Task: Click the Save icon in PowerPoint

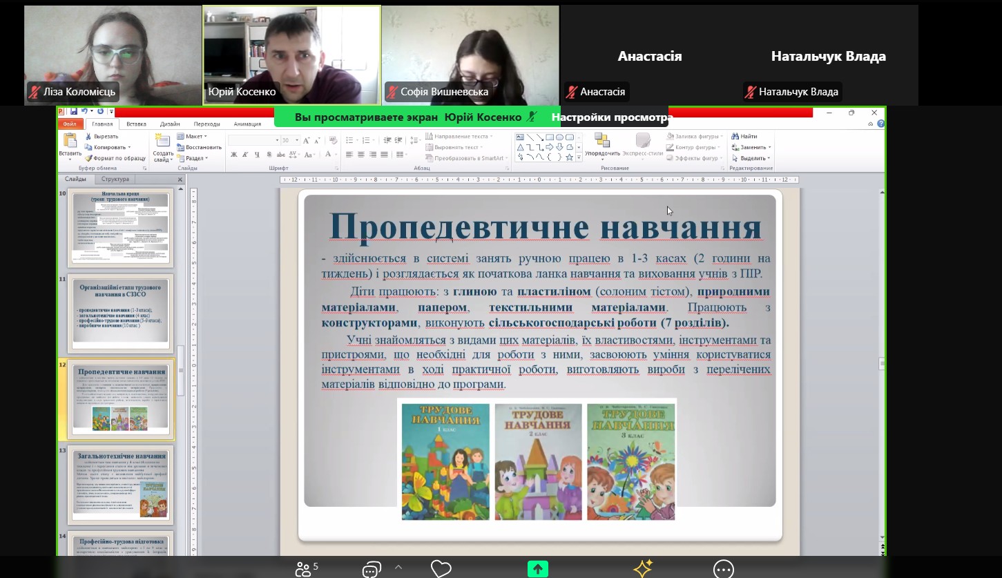Action: 73,111
